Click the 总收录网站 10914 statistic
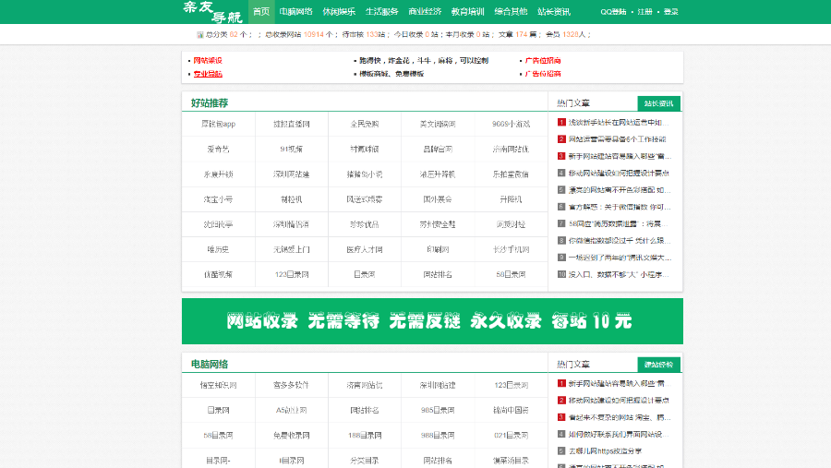Screen dimensions: 831x468 (299, 34)
